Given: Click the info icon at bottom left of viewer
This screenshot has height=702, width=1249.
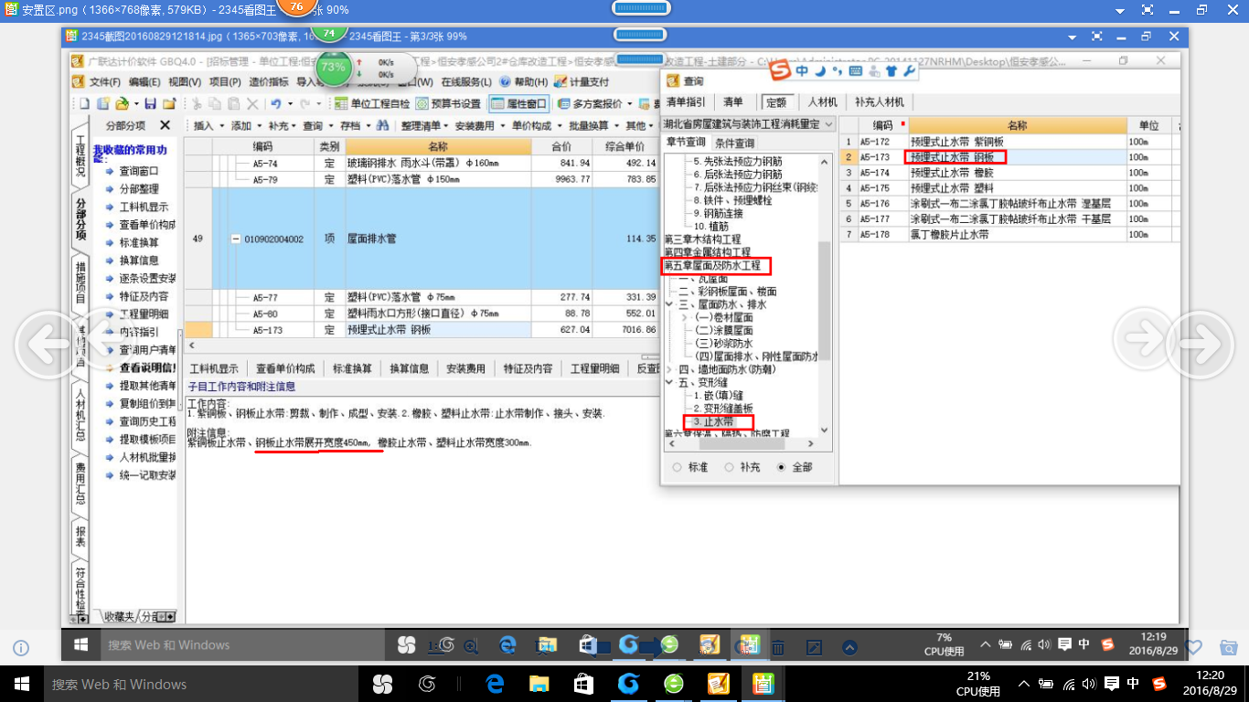Looking at the screenshot, I should pos(21,647).
